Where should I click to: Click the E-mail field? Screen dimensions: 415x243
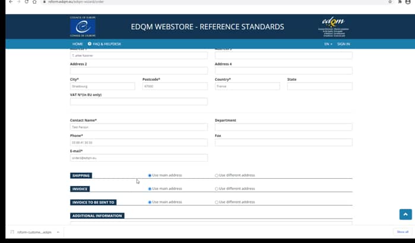tap(139, 157)
